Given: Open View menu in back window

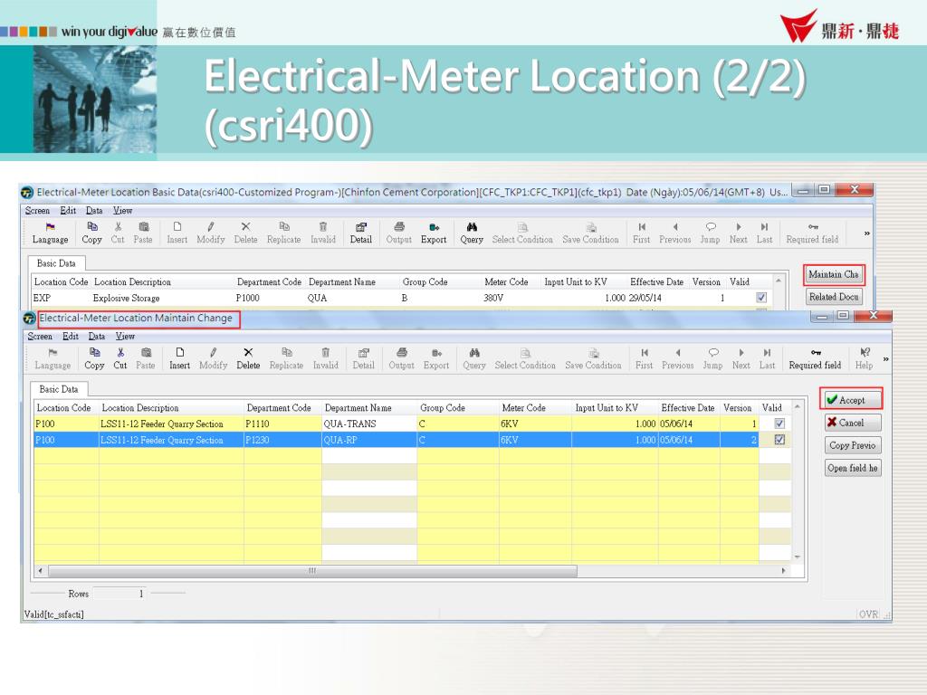Looking at the screenshot, I should point(123,210).
